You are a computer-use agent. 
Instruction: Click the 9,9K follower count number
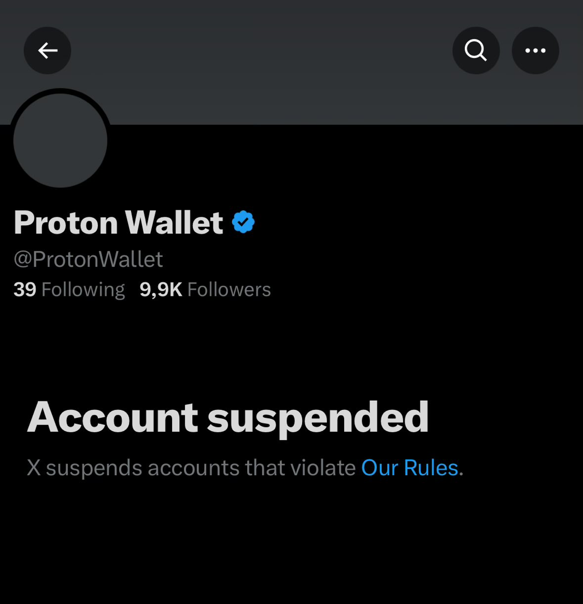click(161, 290)
